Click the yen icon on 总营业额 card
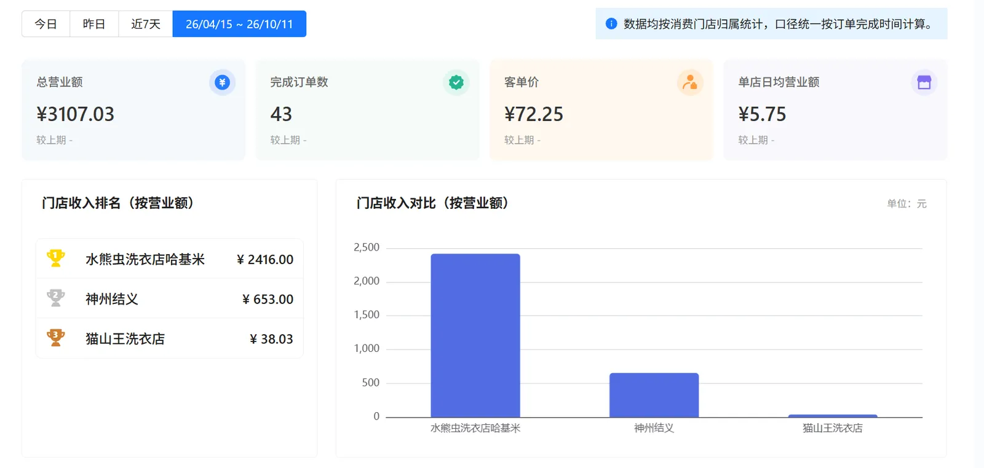Image resolution: width=984 pixels, height=468 pixels. pos(222,82)
